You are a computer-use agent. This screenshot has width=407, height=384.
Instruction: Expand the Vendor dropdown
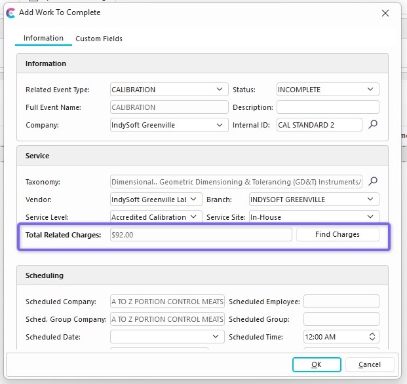197,199
